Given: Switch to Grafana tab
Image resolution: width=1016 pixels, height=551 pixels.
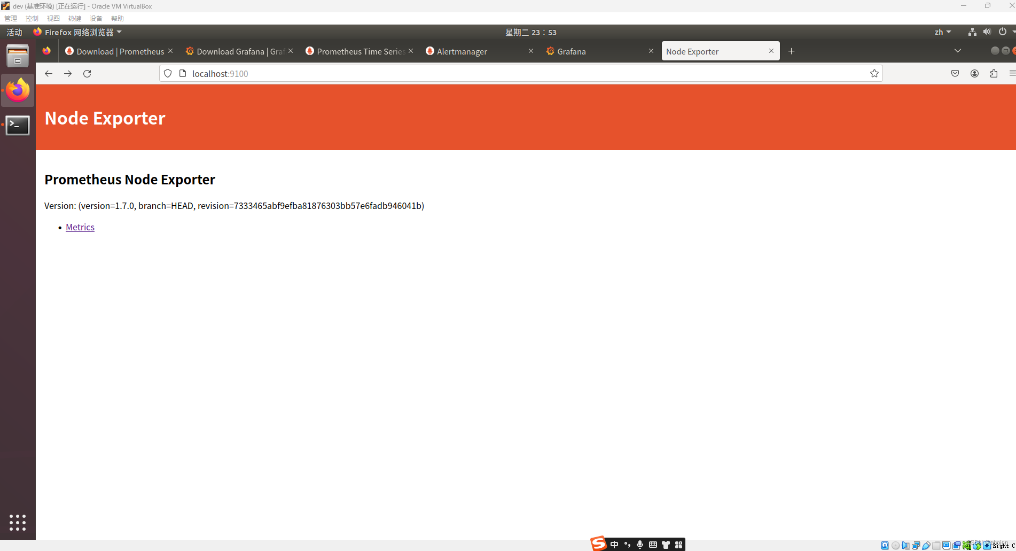Looking at the screenshot, I should click(x=599, y=51).
